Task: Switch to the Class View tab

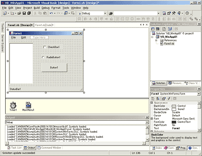Action: (191, 83)
